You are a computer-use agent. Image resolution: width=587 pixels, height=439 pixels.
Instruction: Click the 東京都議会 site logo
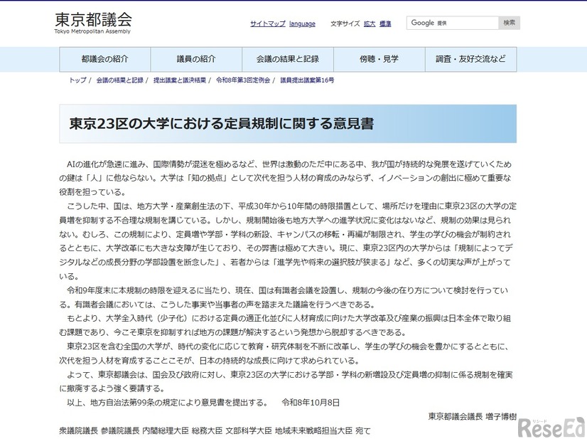[x=93, y=23]
